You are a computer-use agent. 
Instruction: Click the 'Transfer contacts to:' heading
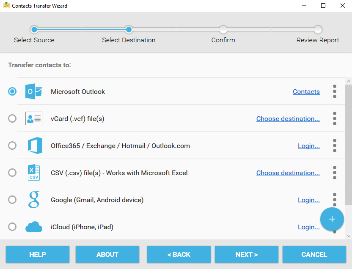click(x=39, y=65)
